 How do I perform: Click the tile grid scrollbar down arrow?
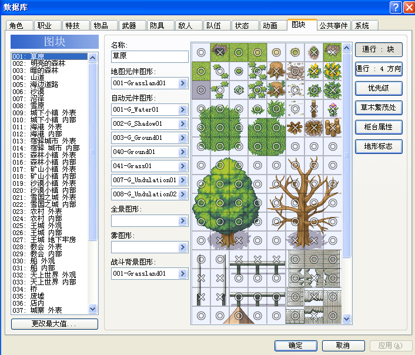(346, 319)
